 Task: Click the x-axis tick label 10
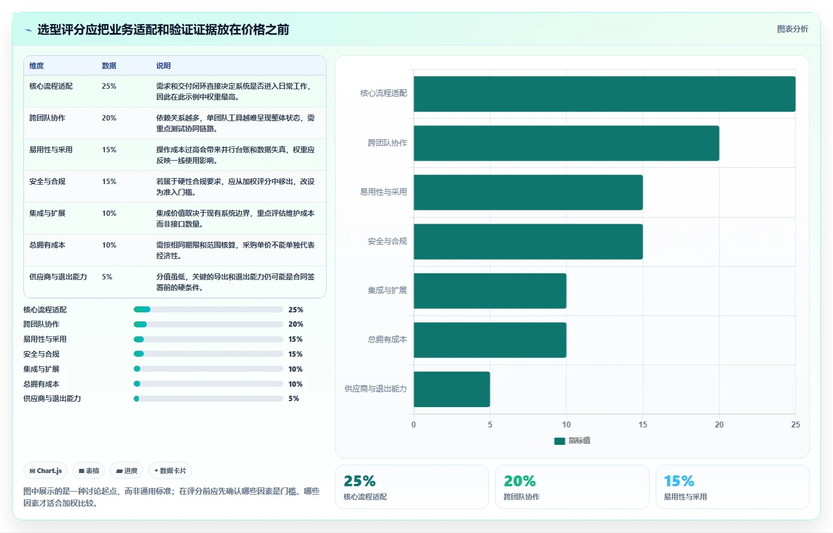click(566, 424)
